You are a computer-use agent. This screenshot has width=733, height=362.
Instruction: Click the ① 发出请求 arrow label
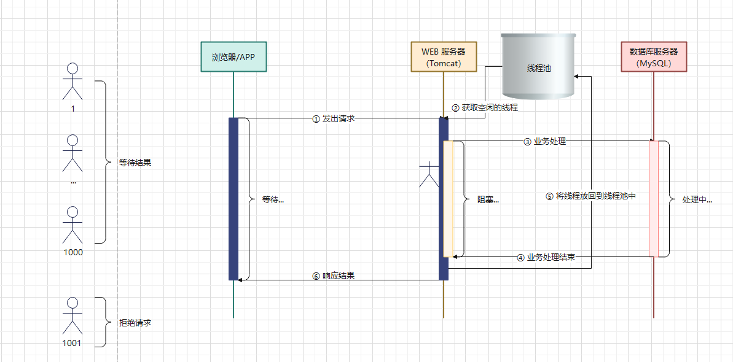[x=333, y=118]
